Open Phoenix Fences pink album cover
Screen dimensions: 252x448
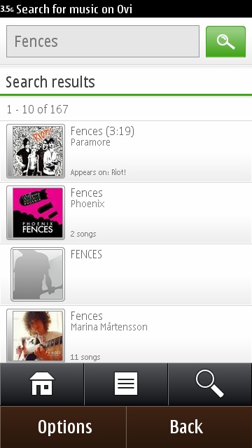(36, 213)
